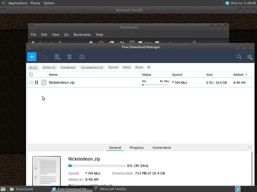Select the Video filter tab
Screen dimensions: 257x192
(x=127, y=67)
